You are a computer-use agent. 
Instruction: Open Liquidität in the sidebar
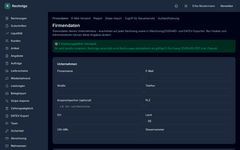[17, 33]
